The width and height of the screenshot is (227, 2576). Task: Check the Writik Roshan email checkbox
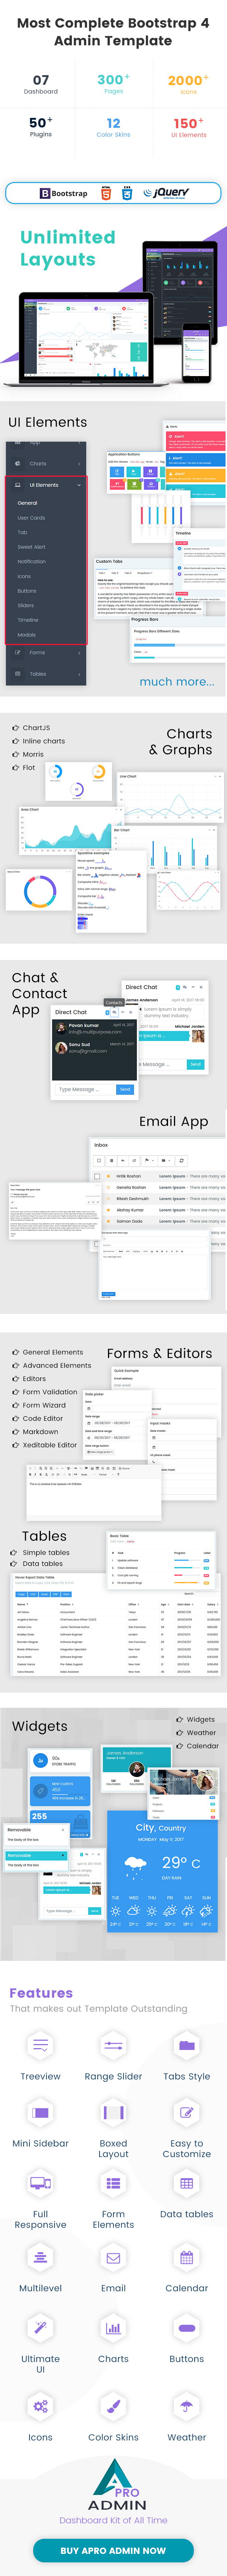[x=97, y=1176]
